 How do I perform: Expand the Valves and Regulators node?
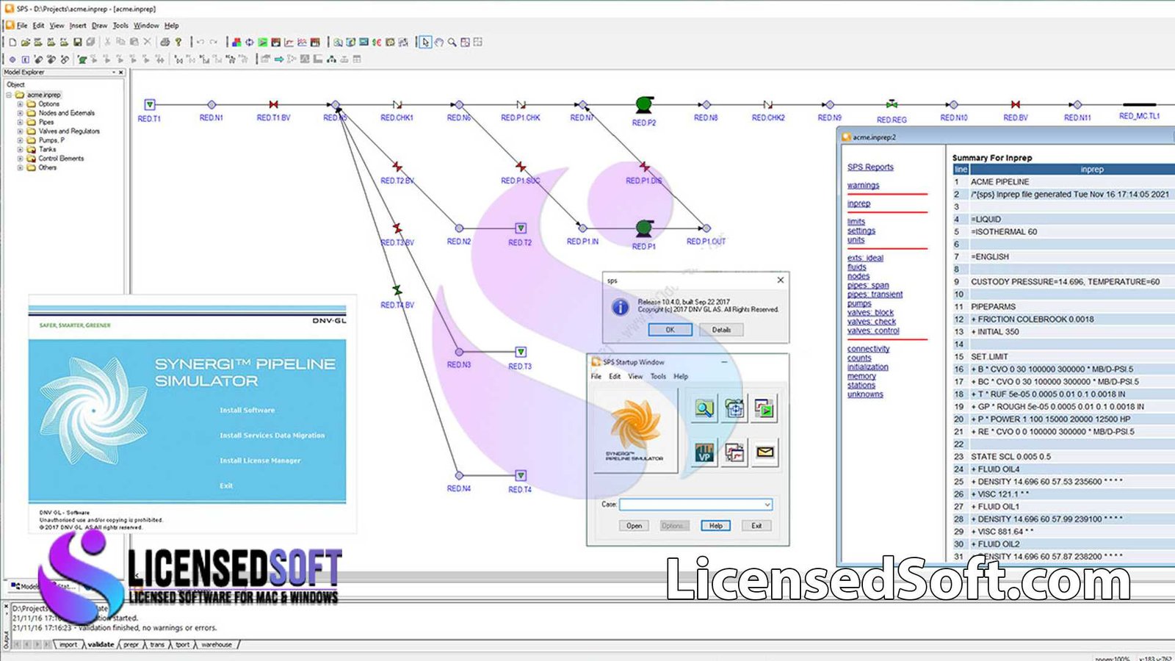[20, 131]
